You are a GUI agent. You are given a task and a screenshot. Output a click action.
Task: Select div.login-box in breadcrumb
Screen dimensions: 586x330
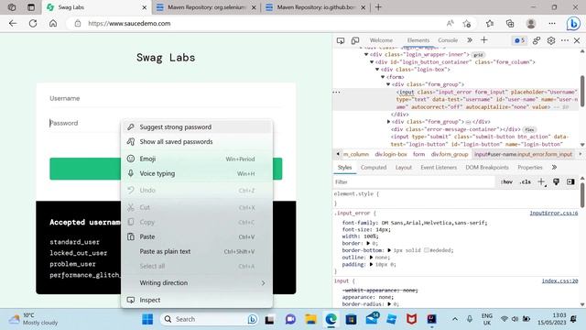pyautogui.click(x=391, y=154)
